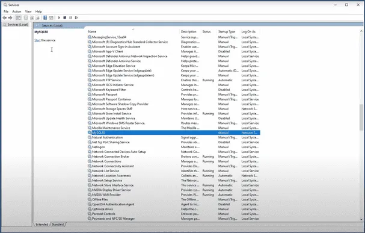This screenshot has width=365, height=233.
Task: Click the gear icon beside Mozilla Maintenance Service
Action: click(x=90, y=128)
